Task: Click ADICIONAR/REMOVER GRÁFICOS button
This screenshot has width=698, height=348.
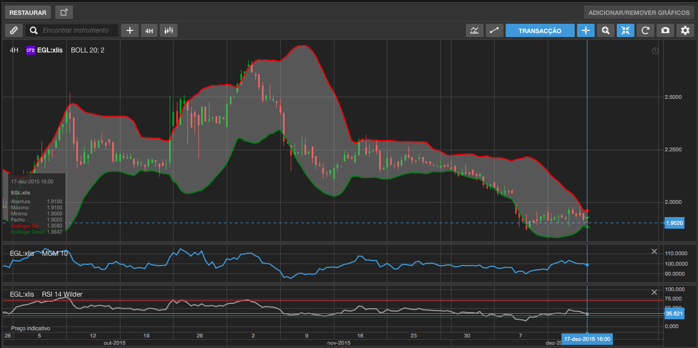Action: pyautogui.click(x=639, y=12)
